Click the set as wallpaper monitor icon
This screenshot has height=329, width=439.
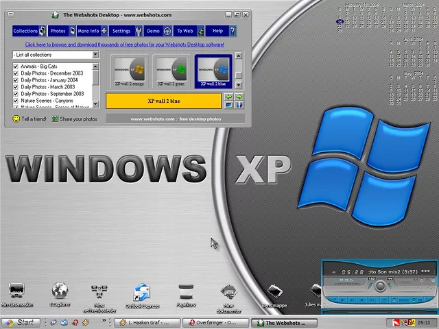pos(228,105)
